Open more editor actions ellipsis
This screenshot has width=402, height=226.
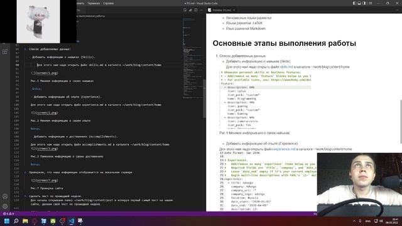point(201,10)
